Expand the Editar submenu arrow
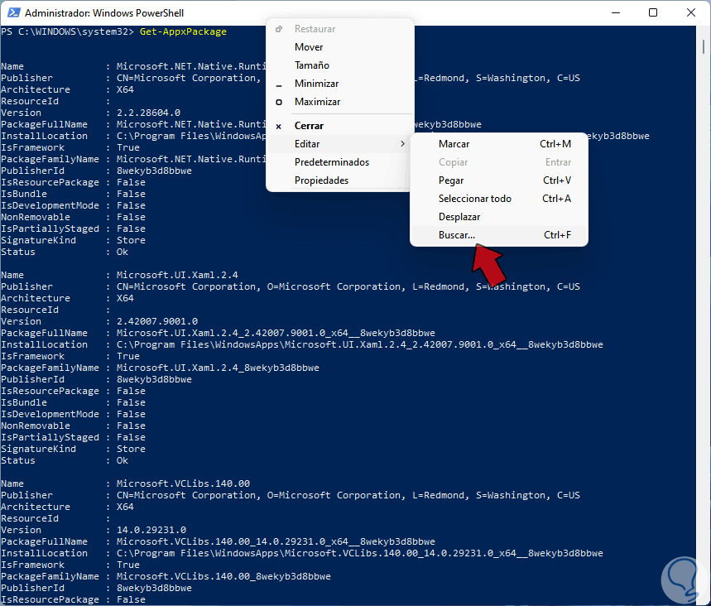This screenshot has width=711, height=606. tap(402, 144)
